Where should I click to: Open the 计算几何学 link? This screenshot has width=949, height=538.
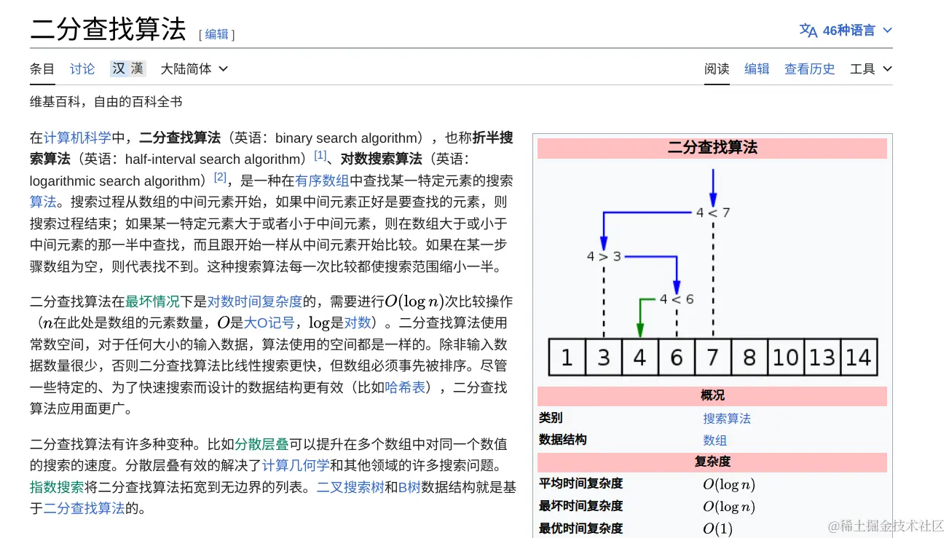click(296, 465)
